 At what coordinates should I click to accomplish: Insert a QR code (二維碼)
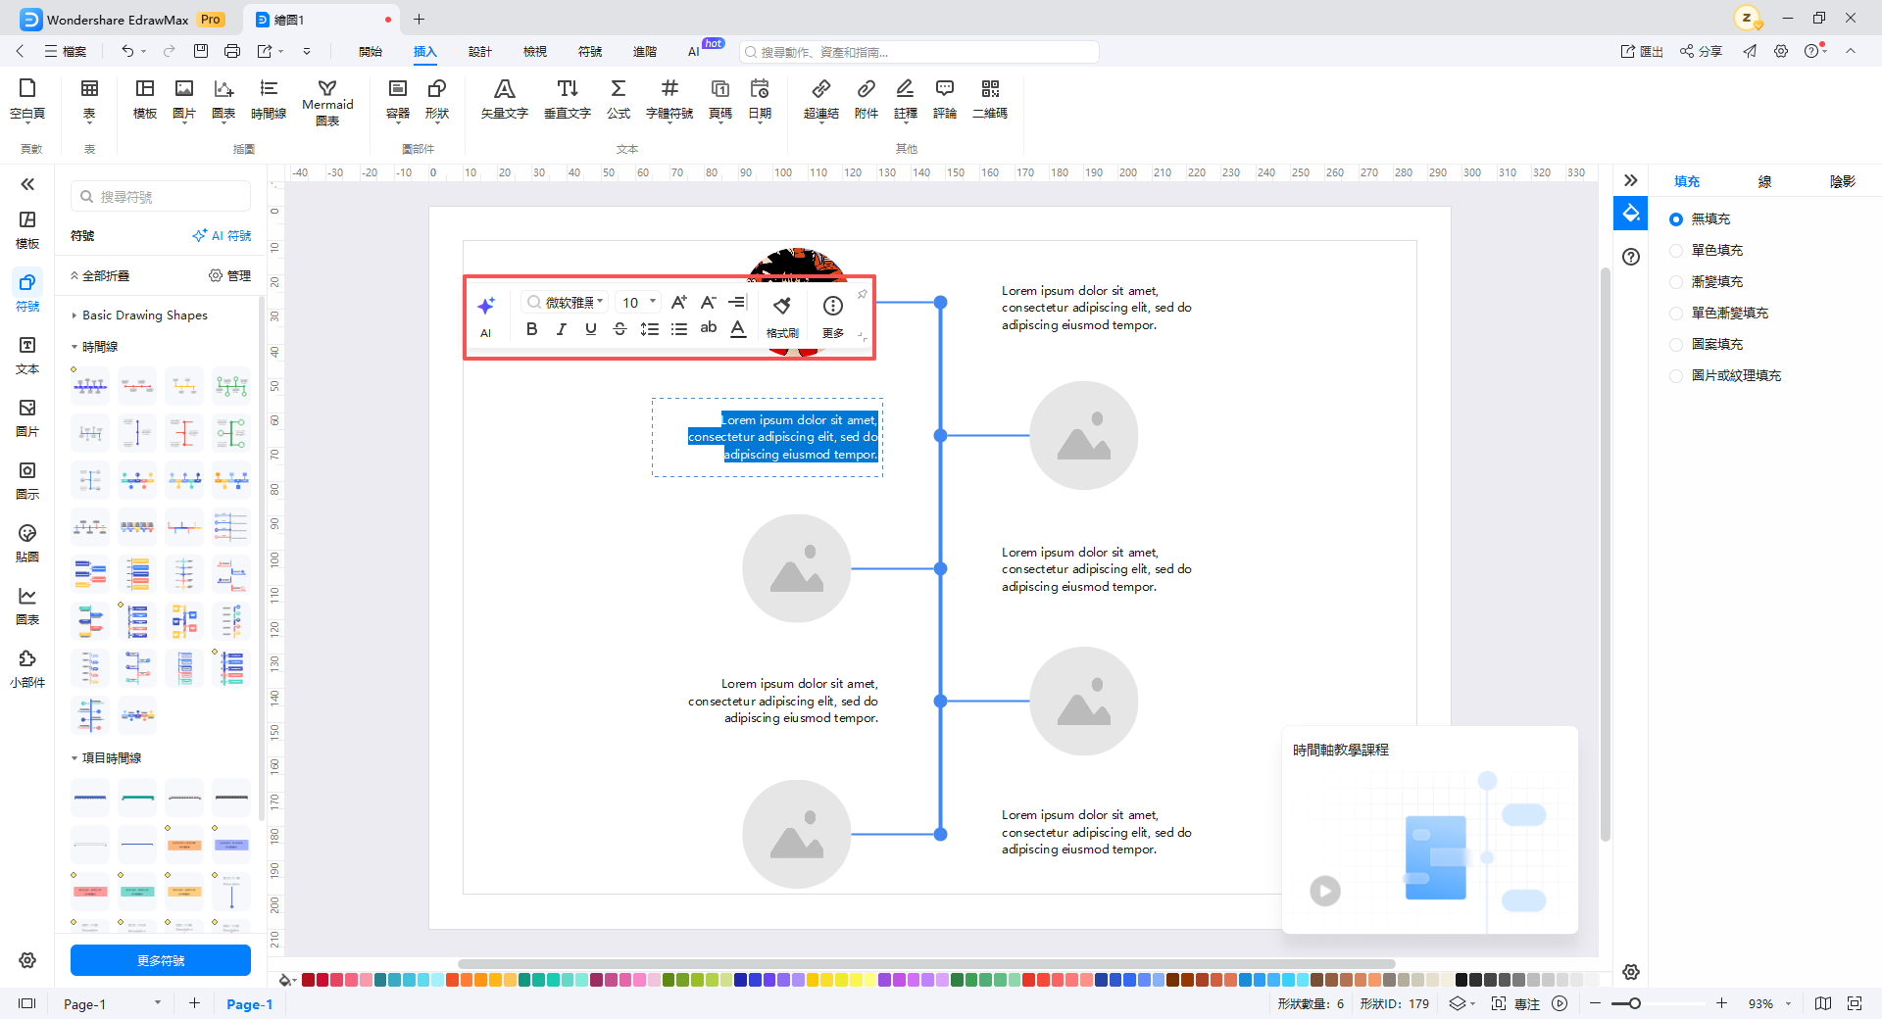(x=990, y=99)
